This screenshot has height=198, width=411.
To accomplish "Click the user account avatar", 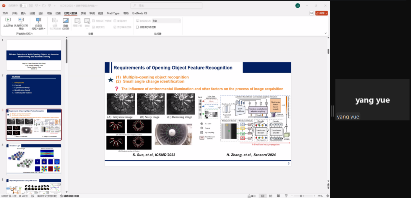I will (298, 6).
